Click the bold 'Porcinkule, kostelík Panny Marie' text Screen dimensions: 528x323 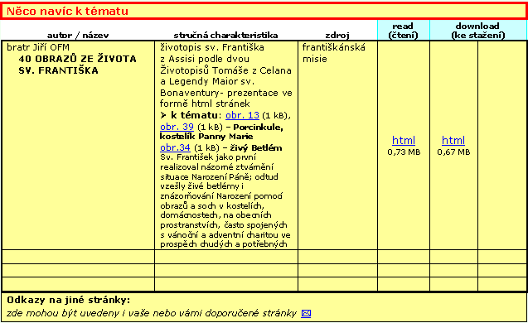coord(221,132)
